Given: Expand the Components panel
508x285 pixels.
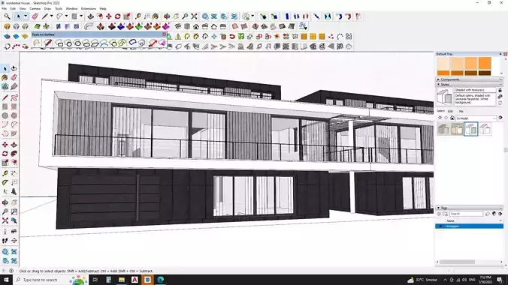Looking at the screenshot, I should [x=438, y=79].
